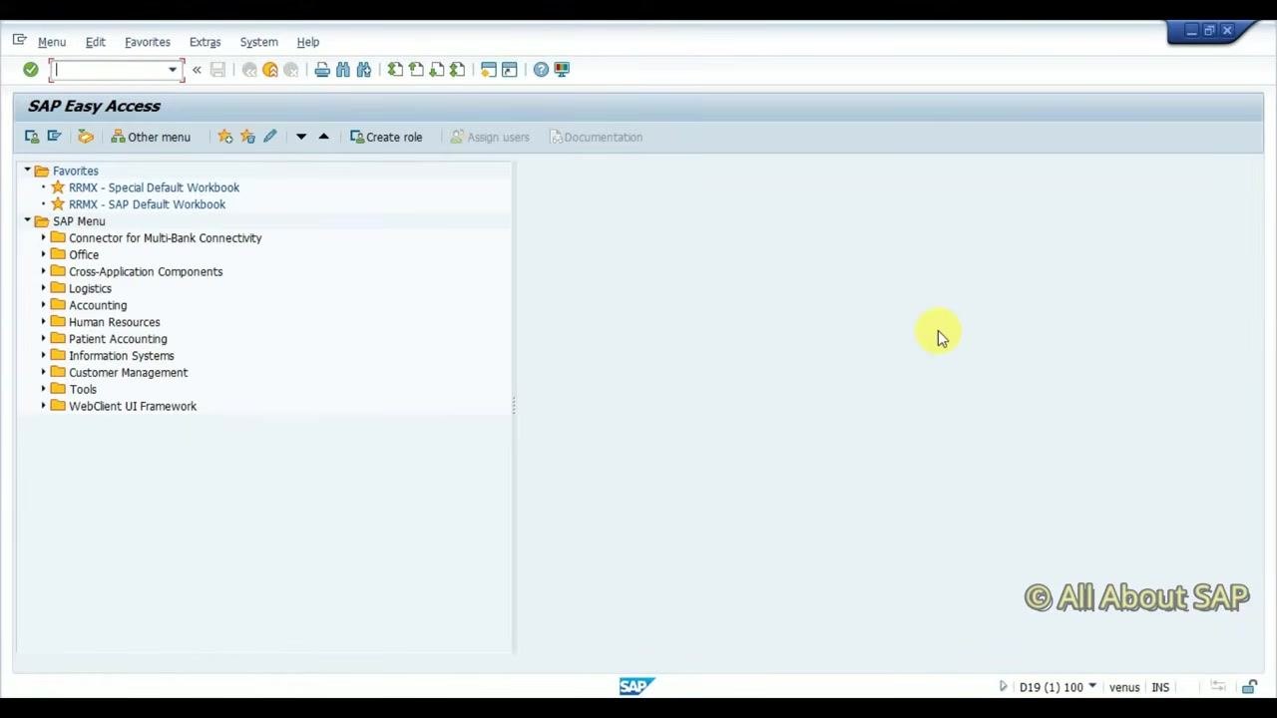Click the Previous page icon
Viewport: 1277px width, 718px height.
point(416,70)
